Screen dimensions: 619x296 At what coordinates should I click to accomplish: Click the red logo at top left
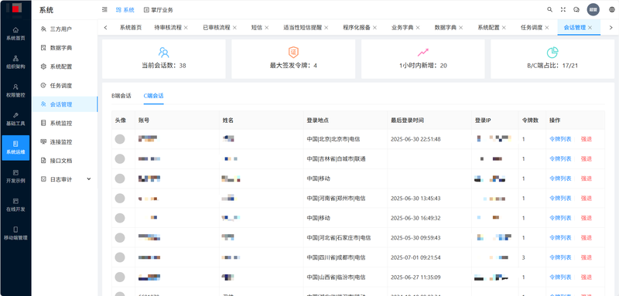(15, 9)
